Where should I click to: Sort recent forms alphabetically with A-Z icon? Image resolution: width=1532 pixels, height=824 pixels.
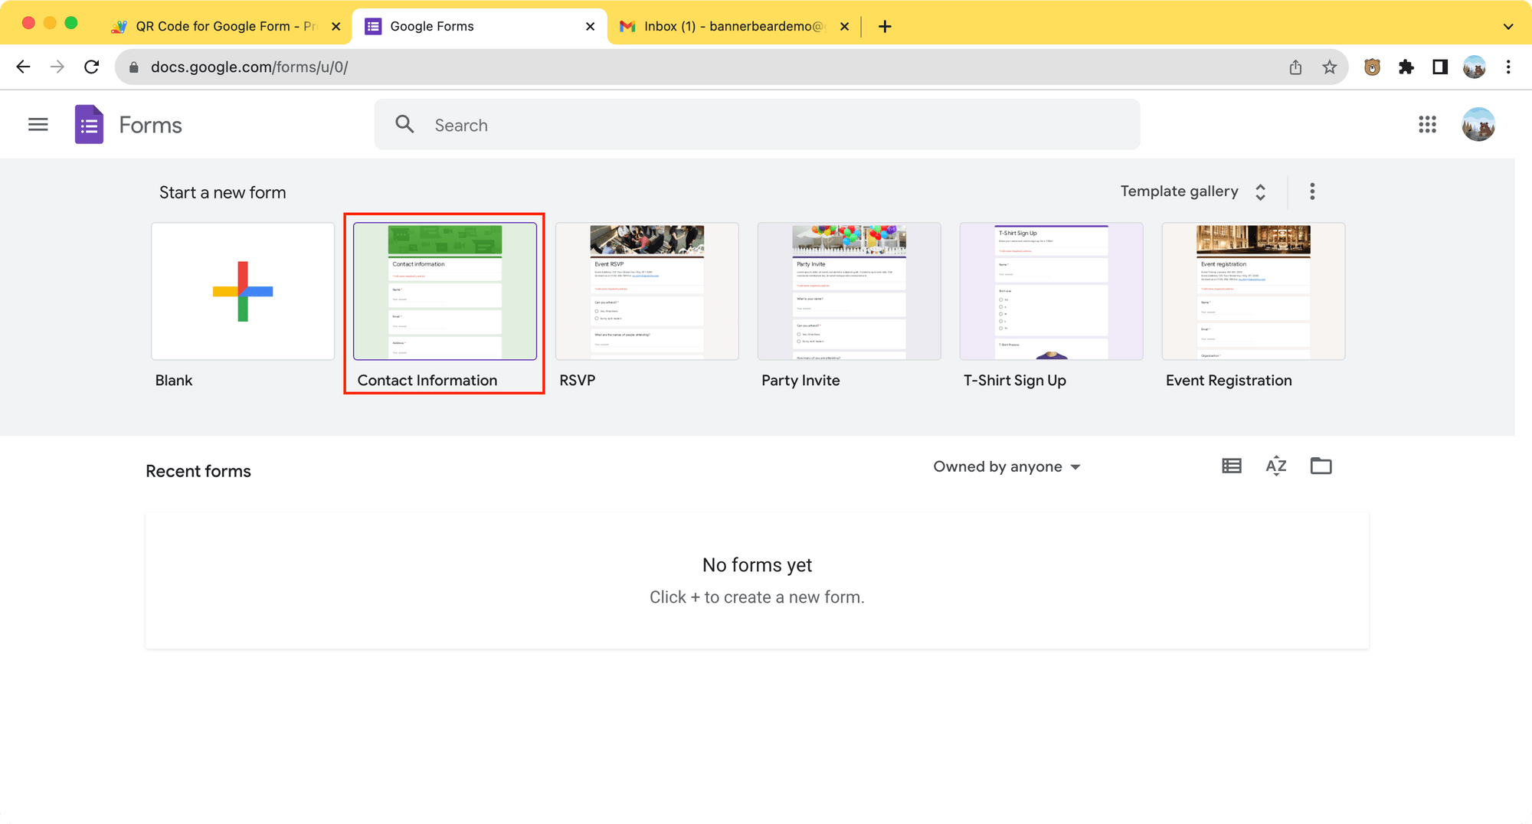1275,466
